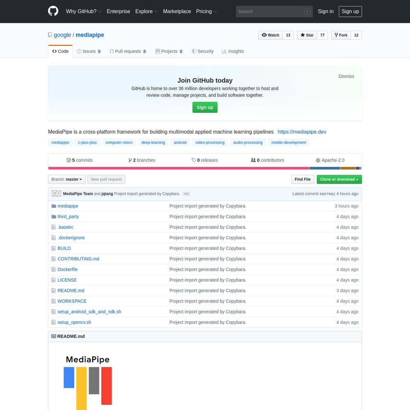
Task: View the 0 releases page
Action: (x=205, y=160)
